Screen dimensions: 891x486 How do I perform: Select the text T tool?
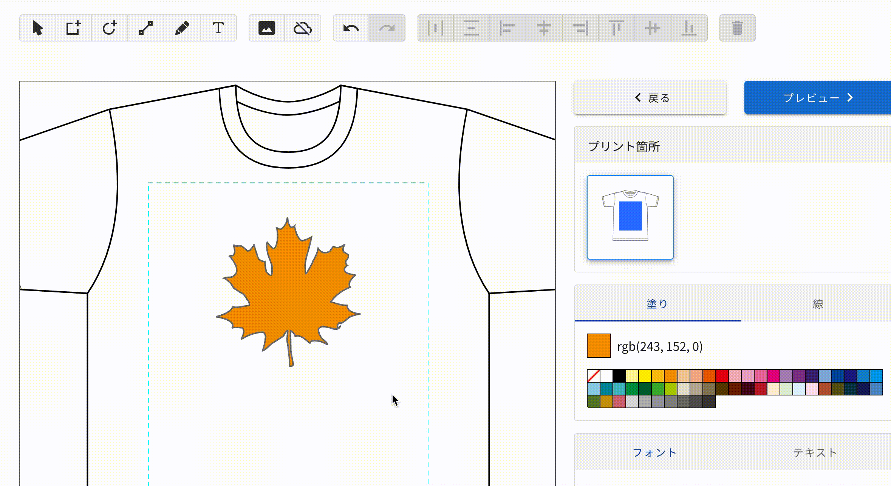[218, 28]
